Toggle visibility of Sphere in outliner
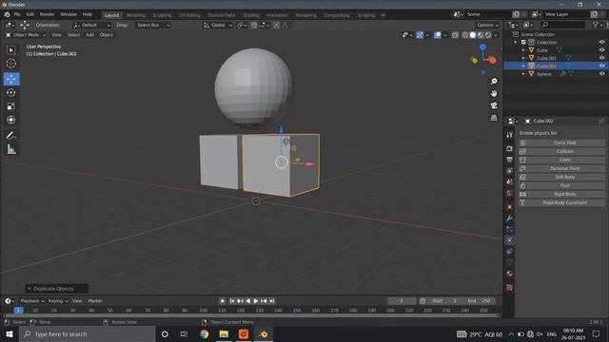609x342 pixels. [601, 74]
